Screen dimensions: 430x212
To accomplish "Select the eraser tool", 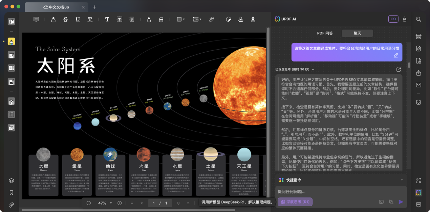I will (161, 20).
